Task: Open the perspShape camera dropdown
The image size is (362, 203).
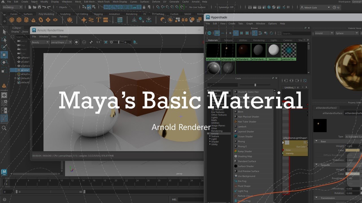Action: point(61,42)
